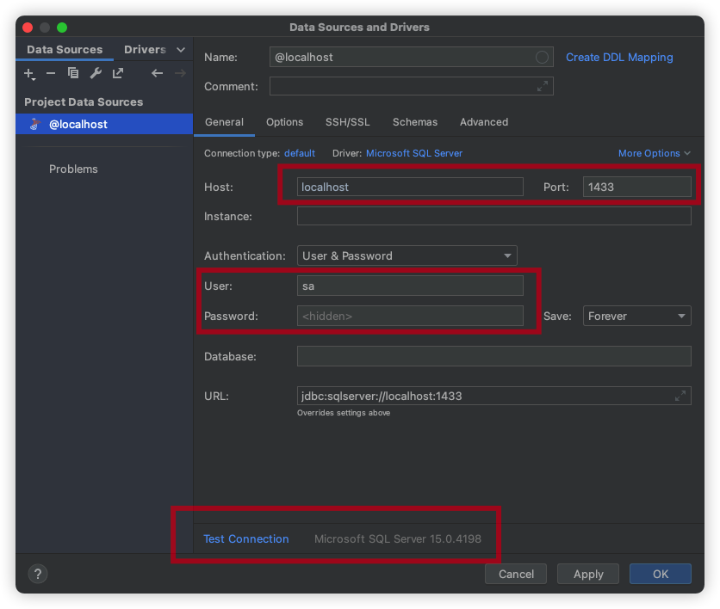
Task: Open Data Source Properties with wrench icon
Action: (96, 73)
